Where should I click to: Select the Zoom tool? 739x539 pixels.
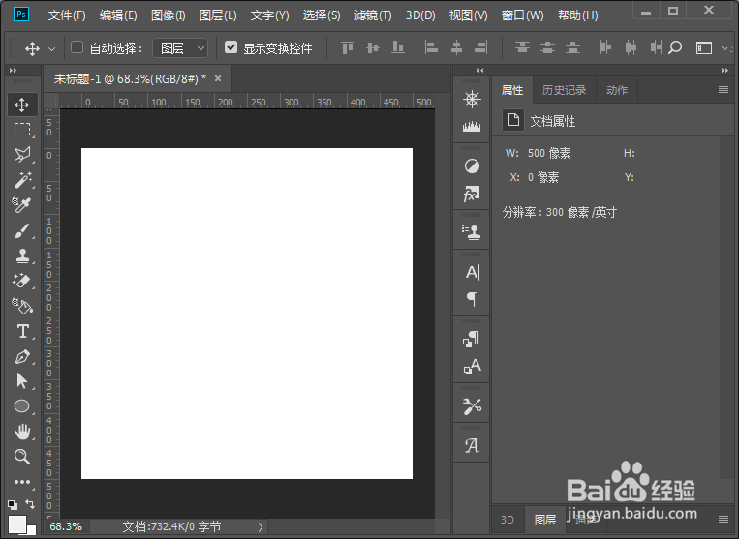click(22, 457)
